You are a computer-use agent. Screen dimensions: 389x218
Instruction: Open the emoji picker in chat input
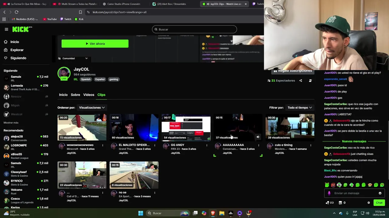(380, 193)
